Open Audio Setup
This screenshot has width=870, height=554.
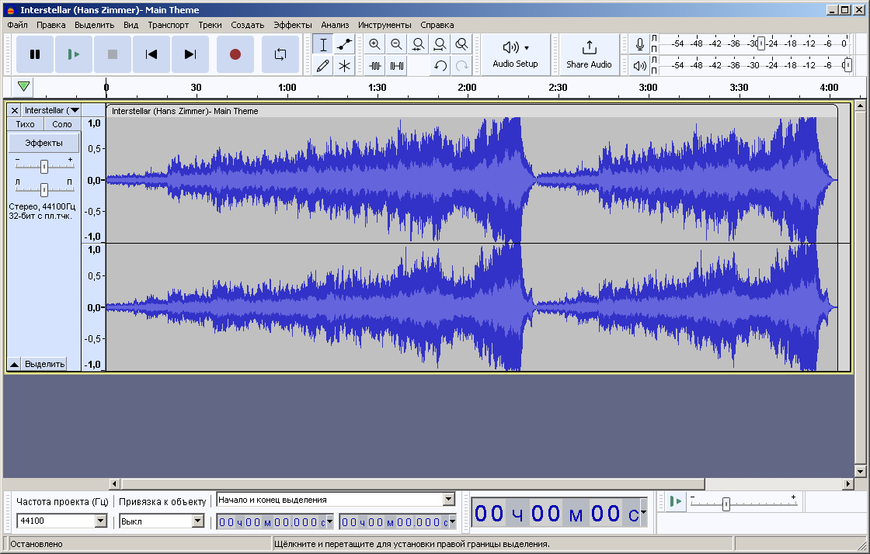pyautogui.click(x=515, y=54)
